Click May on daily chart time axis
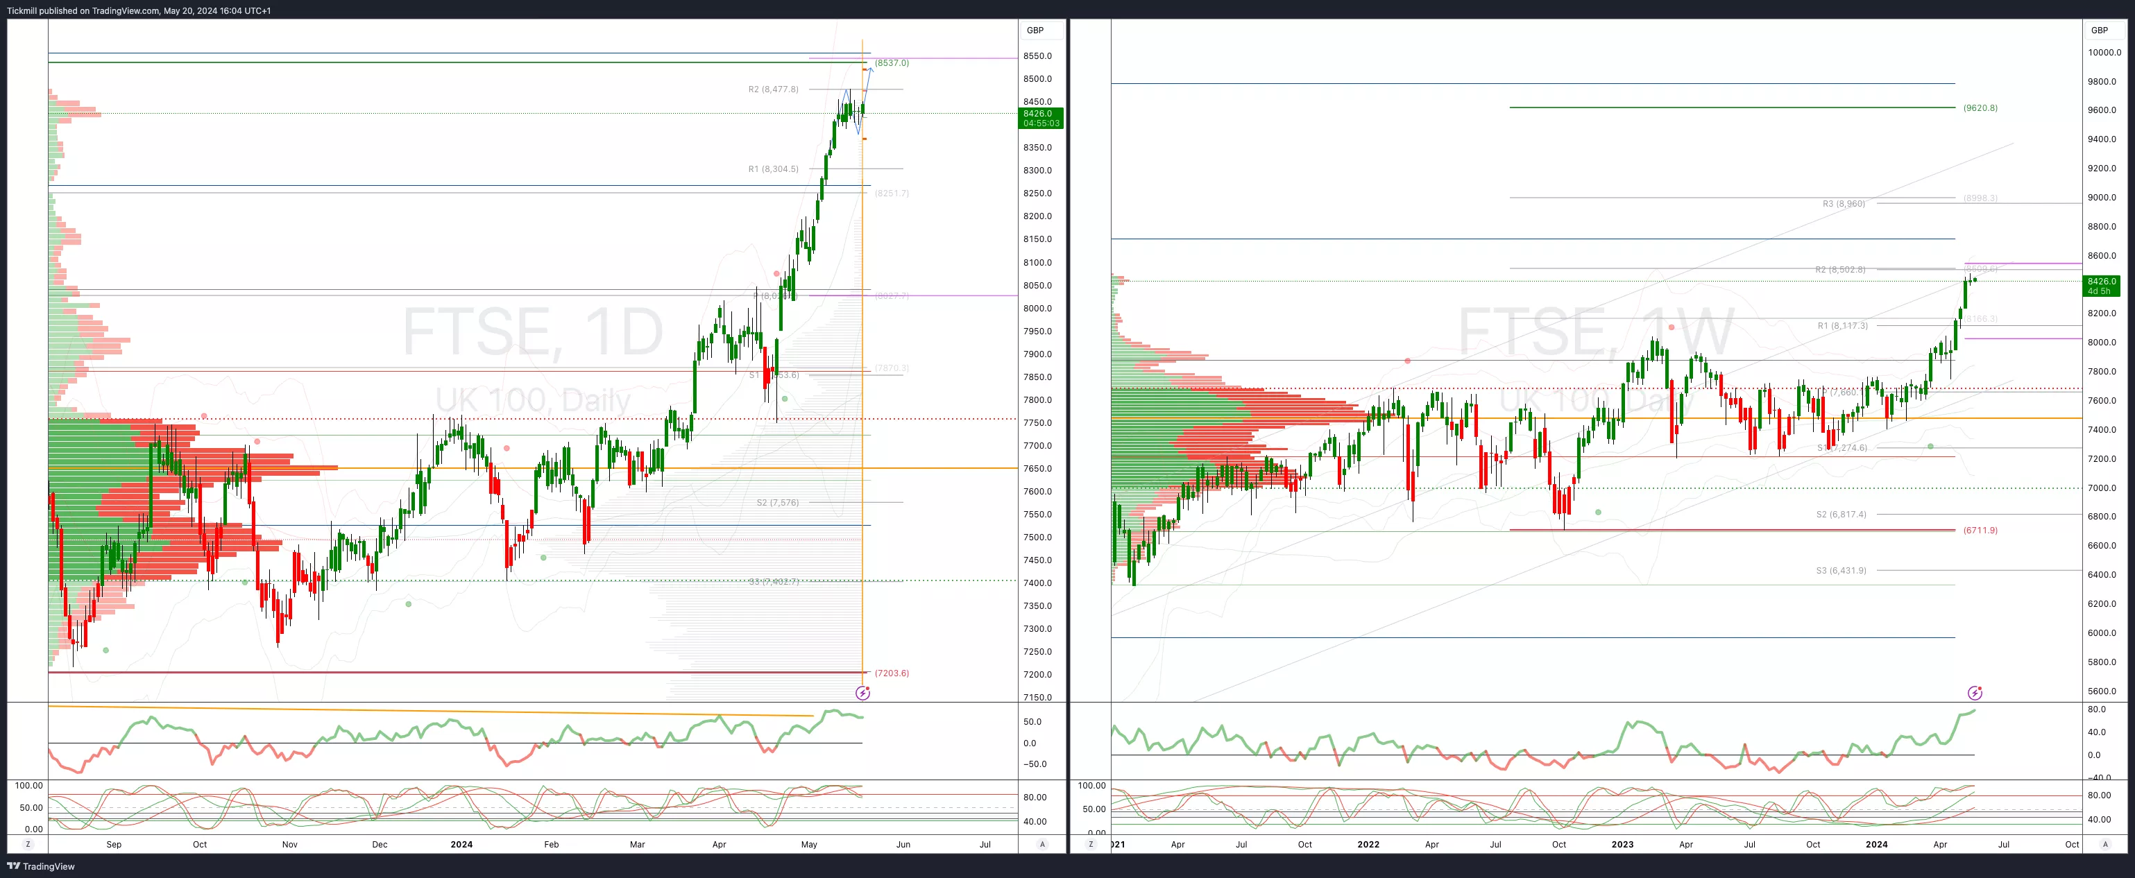 [809, 845]
